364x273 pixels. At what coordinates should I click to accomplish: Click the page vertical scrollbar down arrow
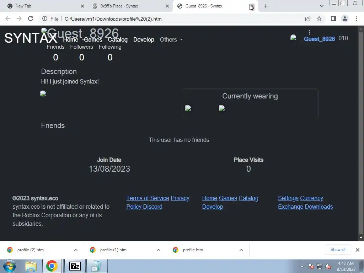tap(361, 238)
